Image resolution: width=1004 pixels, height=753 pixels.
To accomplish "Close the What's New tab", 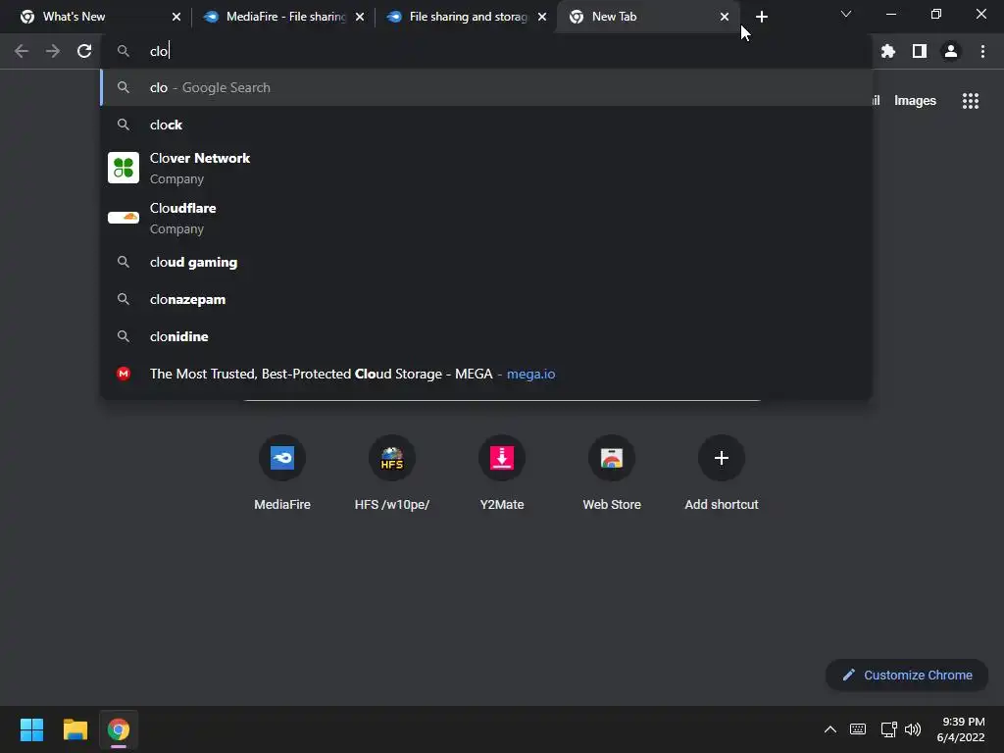I will pyautogui.click(x=176, y=17).
